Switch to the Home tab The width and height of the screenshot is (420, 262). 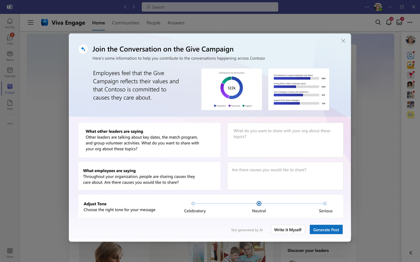(98, 23)
